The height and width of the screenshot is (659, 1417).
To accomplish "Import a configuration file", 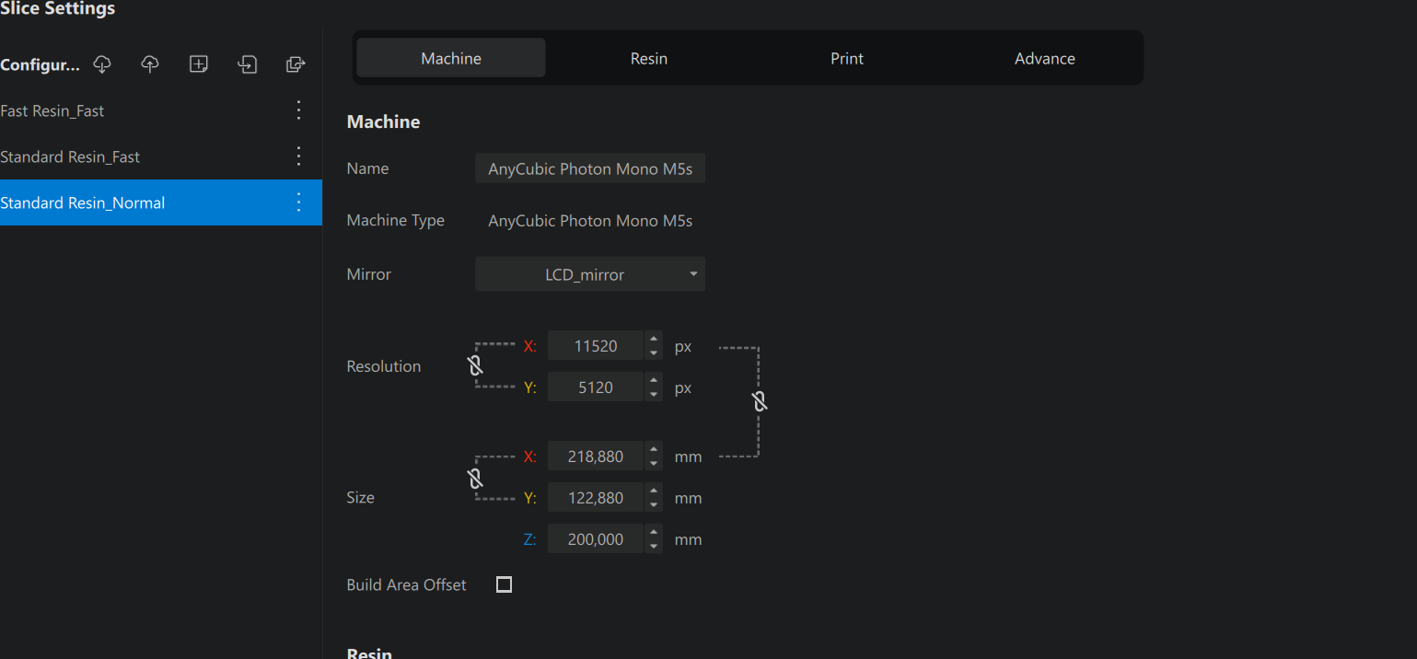I will tap(248, 64).
